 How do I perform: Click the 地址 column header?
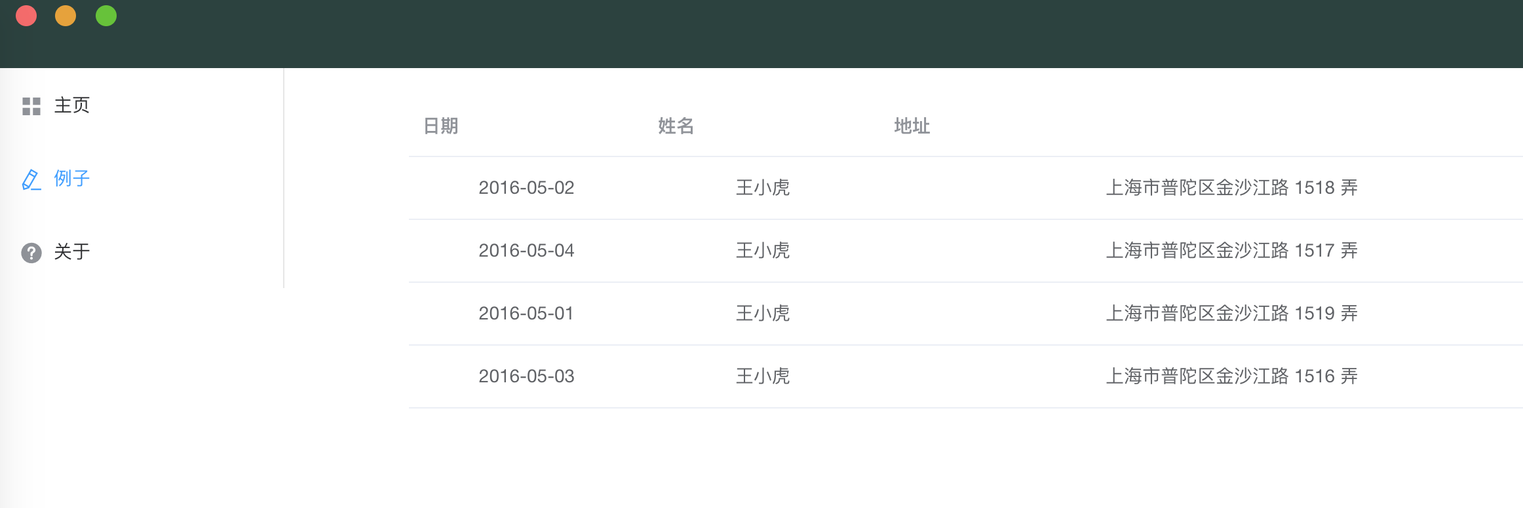point(912,126)
